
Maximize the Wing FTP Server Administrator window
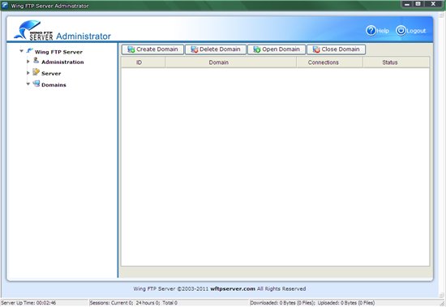click(x=418, y=4)
